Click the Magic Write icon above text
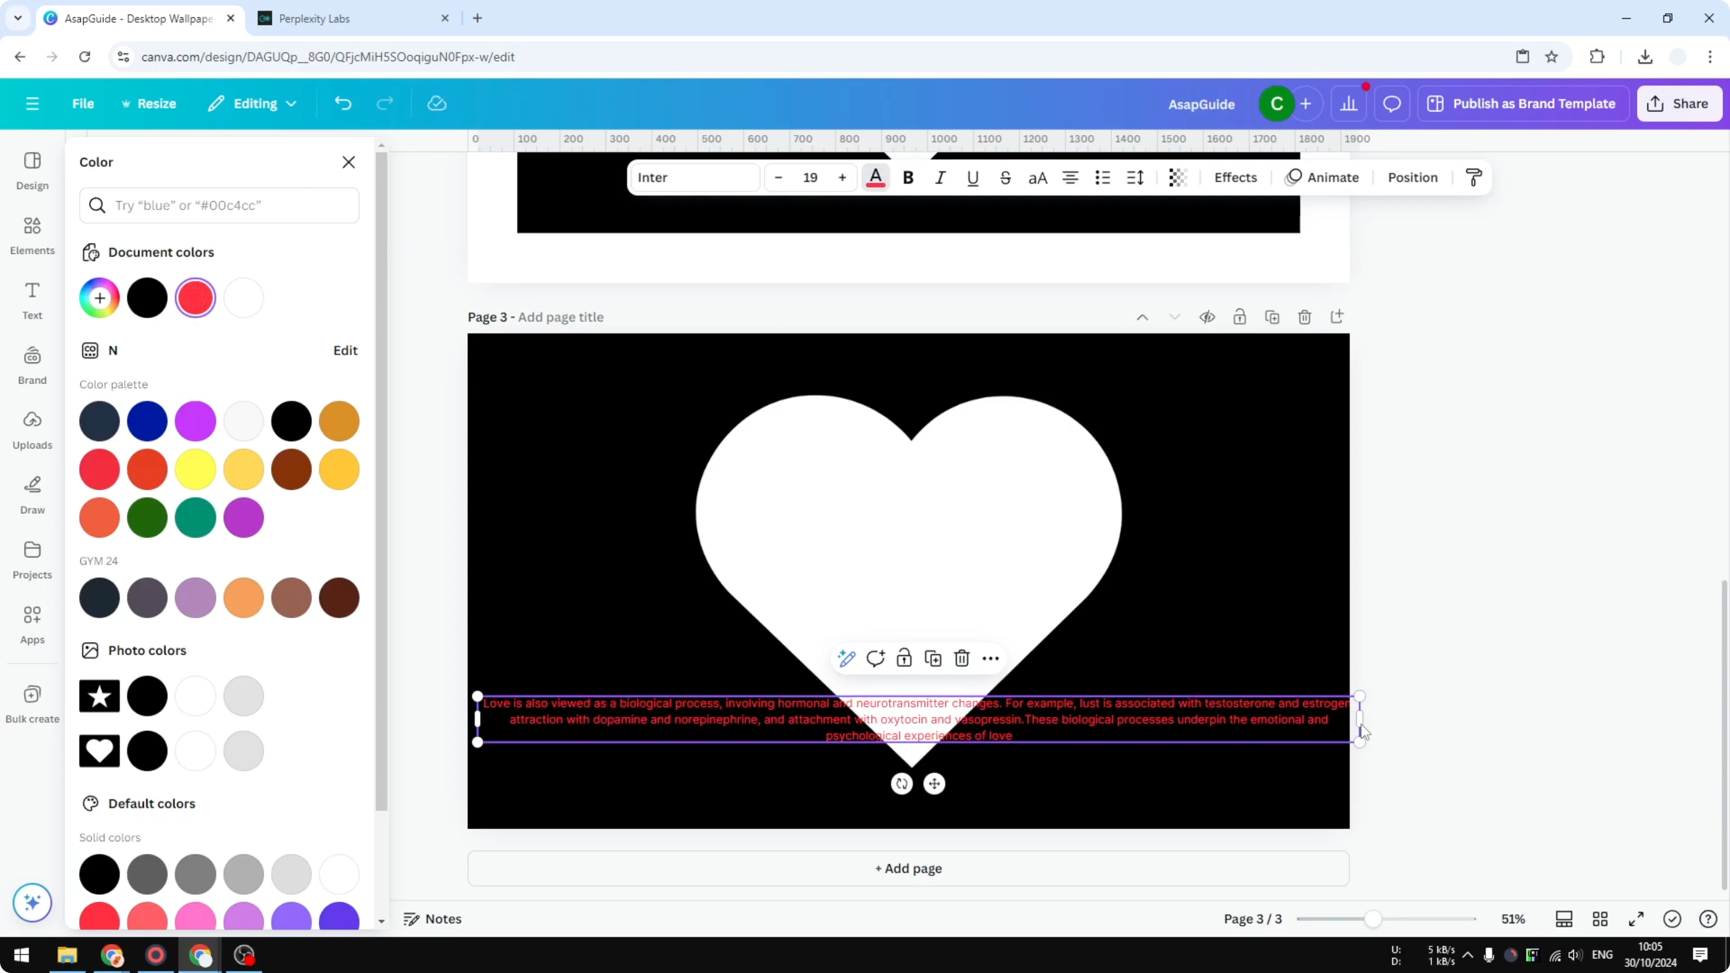 point(846,658)
